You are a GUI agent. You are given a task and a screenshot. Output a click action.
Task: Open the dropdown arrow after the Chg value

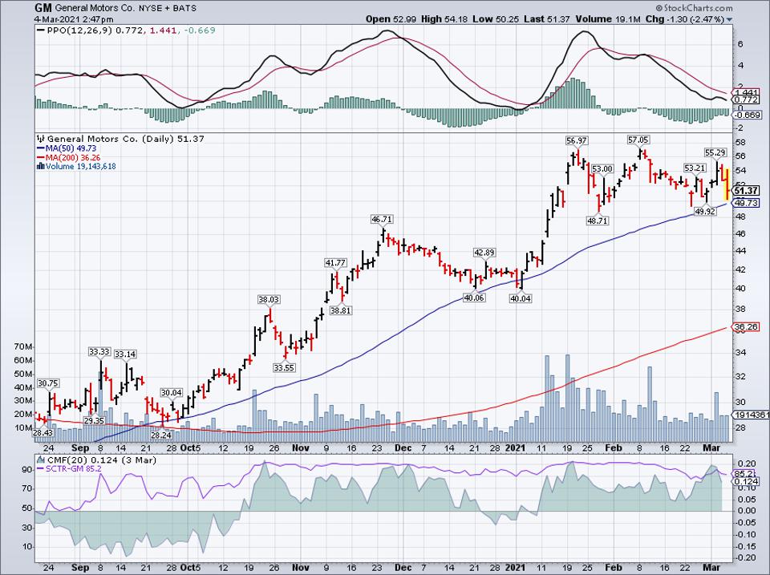click(729, 18)
